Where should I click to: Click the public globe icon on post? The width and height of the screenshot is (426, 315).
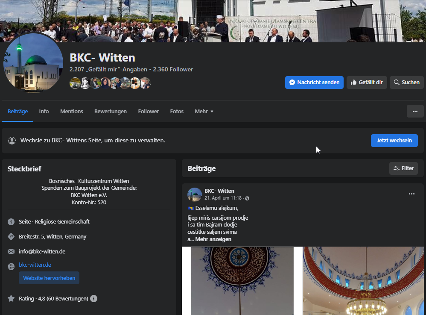click(x=247, y=198)
